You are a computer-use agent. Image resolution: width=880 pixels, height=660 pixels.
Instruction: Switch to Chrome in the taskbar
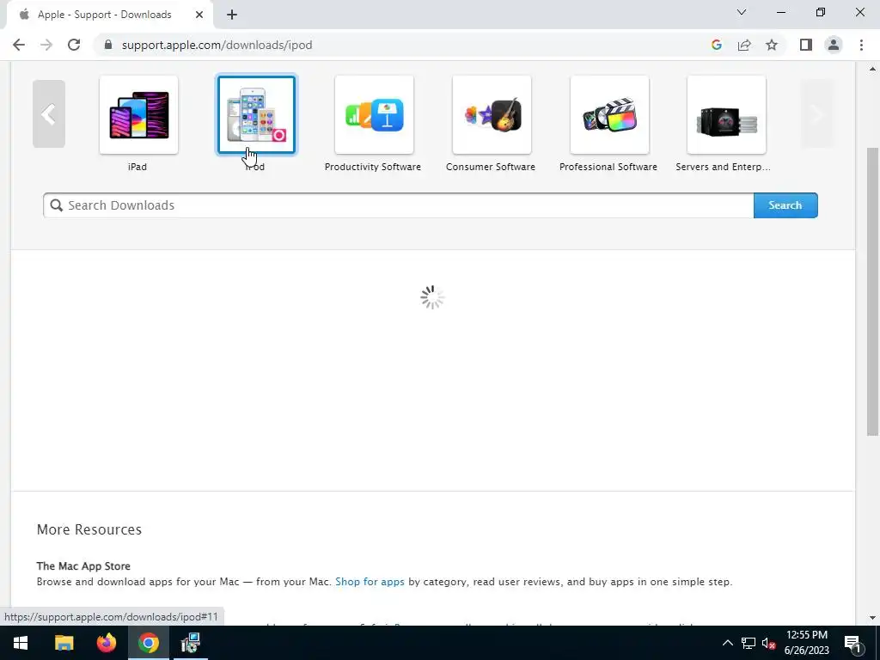point(148,643)
